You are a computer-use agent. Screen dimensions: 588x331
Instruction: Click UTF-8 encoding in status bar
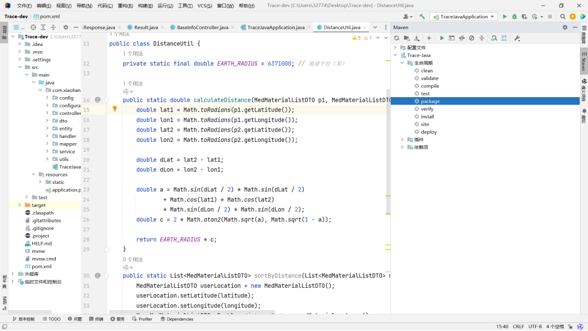pyautogui.click(x=535, y=326)
